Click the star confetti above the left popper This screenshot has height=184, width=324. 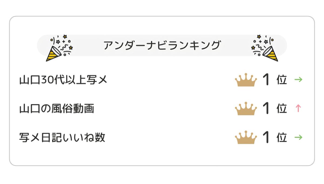[x=65, y=37]
